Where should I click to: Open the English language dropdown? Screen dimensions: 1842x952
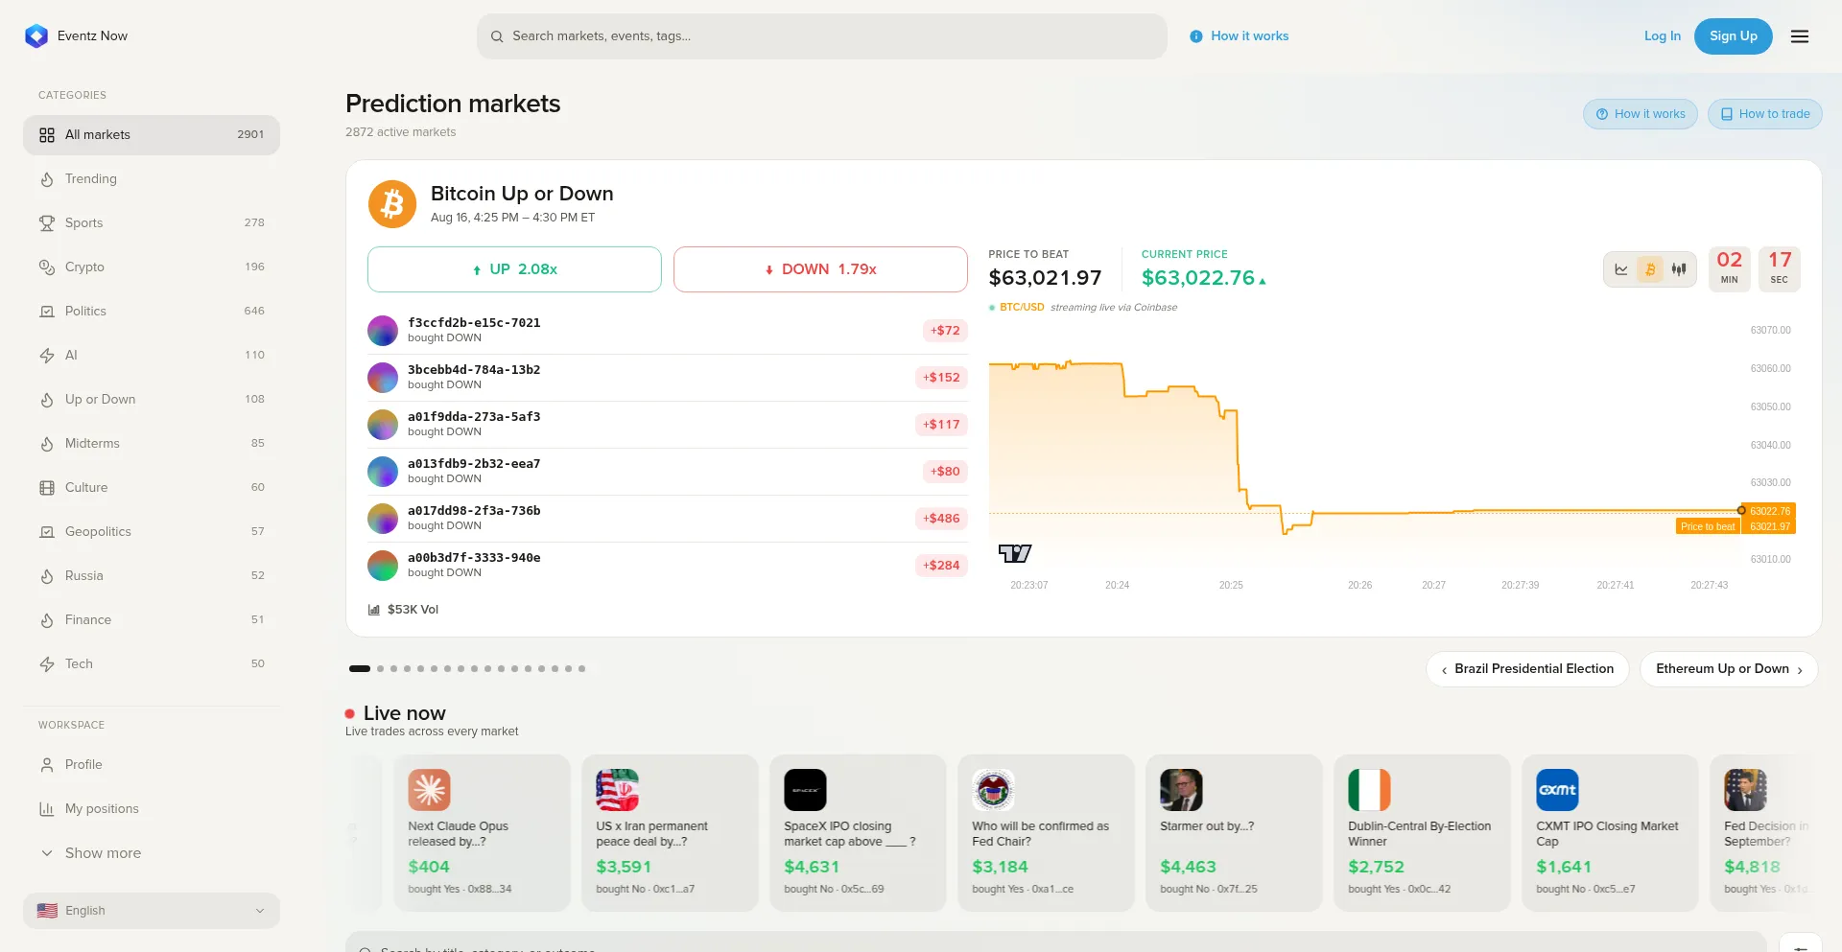coord(152,911)
